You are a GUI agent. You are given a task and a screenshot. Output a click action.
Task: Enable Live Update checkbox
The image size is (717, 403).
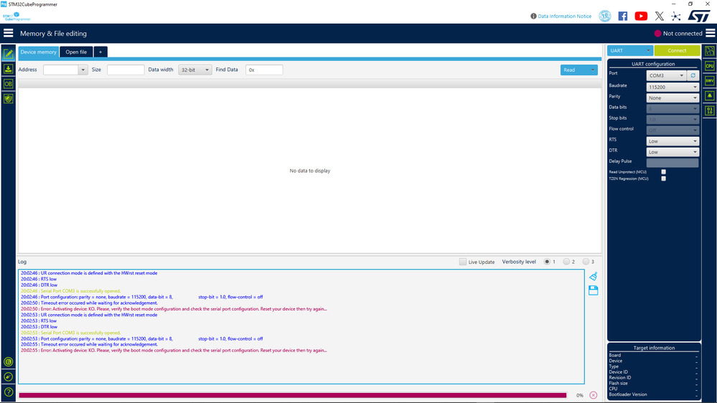point(463,262)
